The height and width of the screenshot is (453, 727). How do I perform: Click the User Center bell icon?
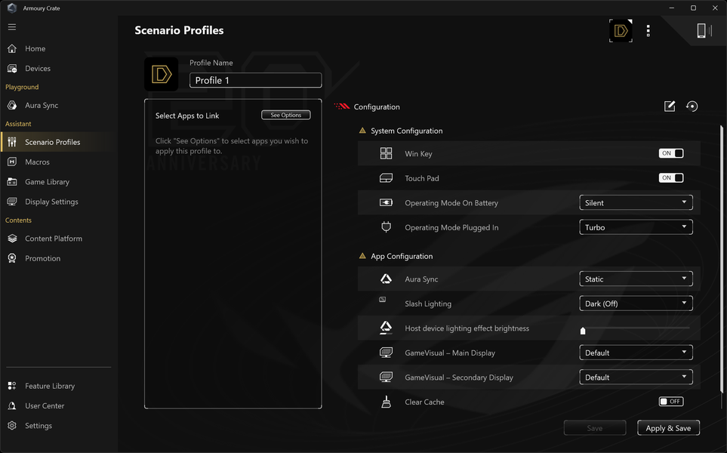12,405
